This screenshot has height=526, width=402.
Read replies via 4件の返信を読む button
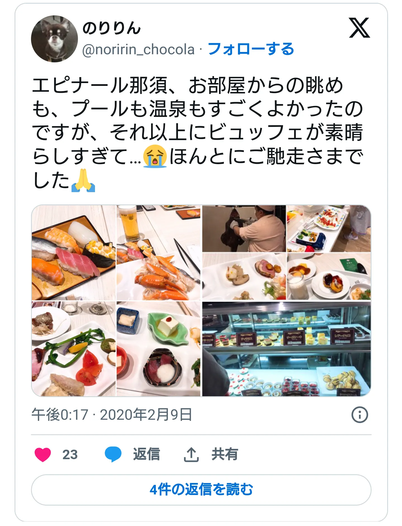pos(201,490)
